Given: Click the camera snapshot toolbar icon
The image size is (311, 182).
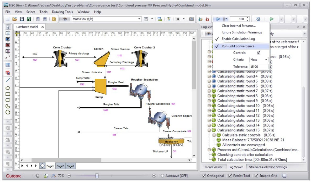Looking at the screenshot, I should pyautogui.click(x=191, y=19).
